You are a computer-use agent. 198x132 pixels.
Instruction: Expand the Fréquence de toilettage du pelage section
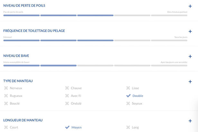coord(190,31)
